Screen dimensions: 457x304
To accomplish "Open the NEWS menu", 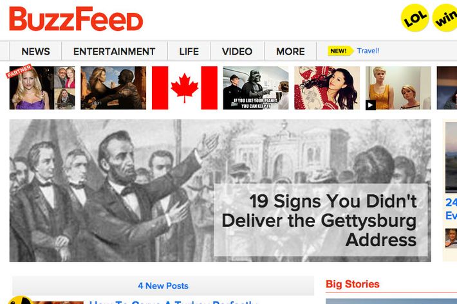I will (x=35, y=51).
